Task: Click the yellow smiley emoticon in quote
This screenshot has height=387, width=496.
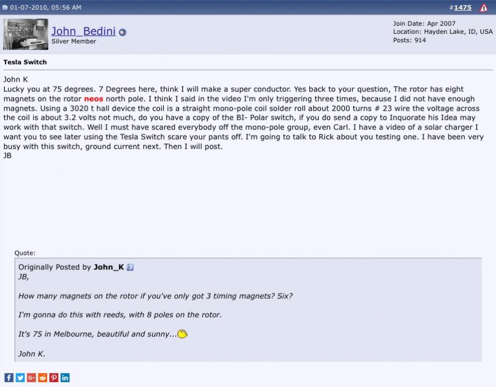Action: click(x=182, y=334)
